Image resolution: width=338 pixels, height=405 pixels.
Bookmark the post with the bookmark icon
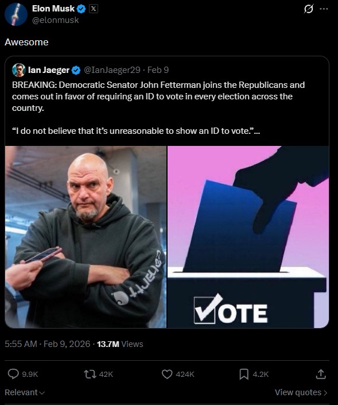point(244,374)
